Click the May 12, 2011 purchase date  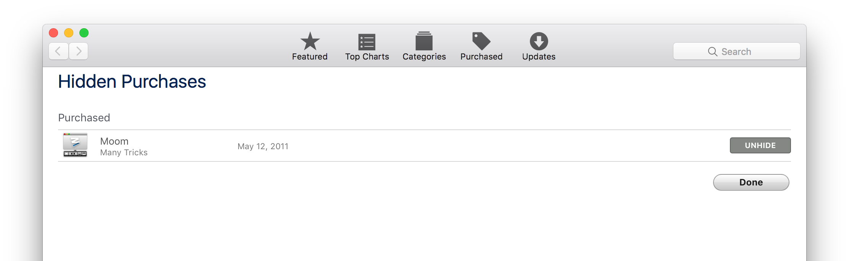click(263, 147)
